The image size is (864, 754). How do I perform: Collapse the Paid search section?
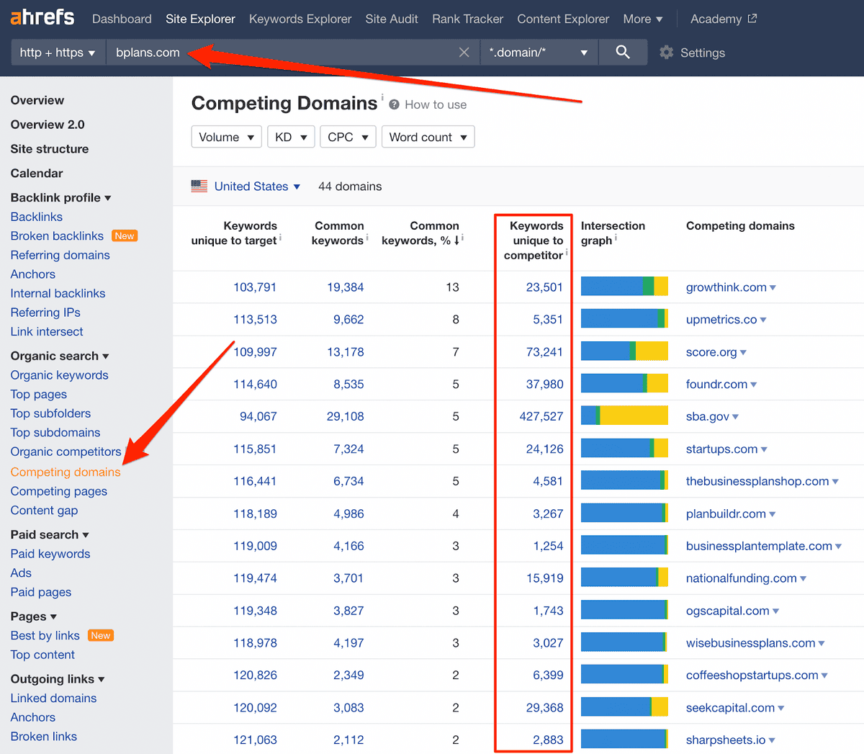50,534
